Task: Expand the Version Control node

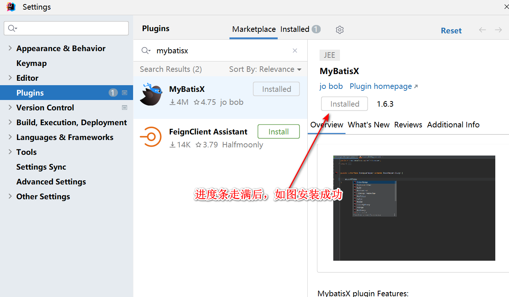Action: 10,107
